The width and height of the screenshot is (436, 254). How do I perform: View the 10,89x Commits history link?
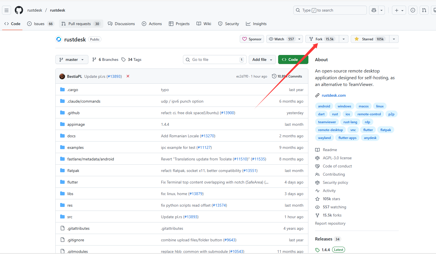[x=287, y=76]
